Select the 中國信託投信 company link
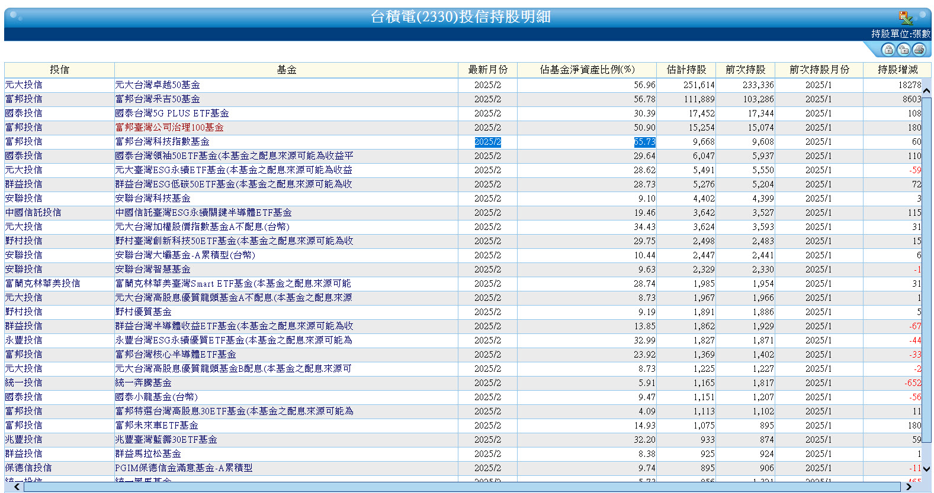Viewport: 934px width, 493px height. [33, 213]
